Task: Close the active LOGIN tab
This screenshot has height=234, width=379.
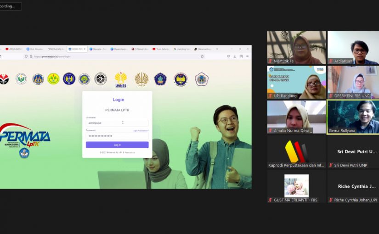Action: 85,49
